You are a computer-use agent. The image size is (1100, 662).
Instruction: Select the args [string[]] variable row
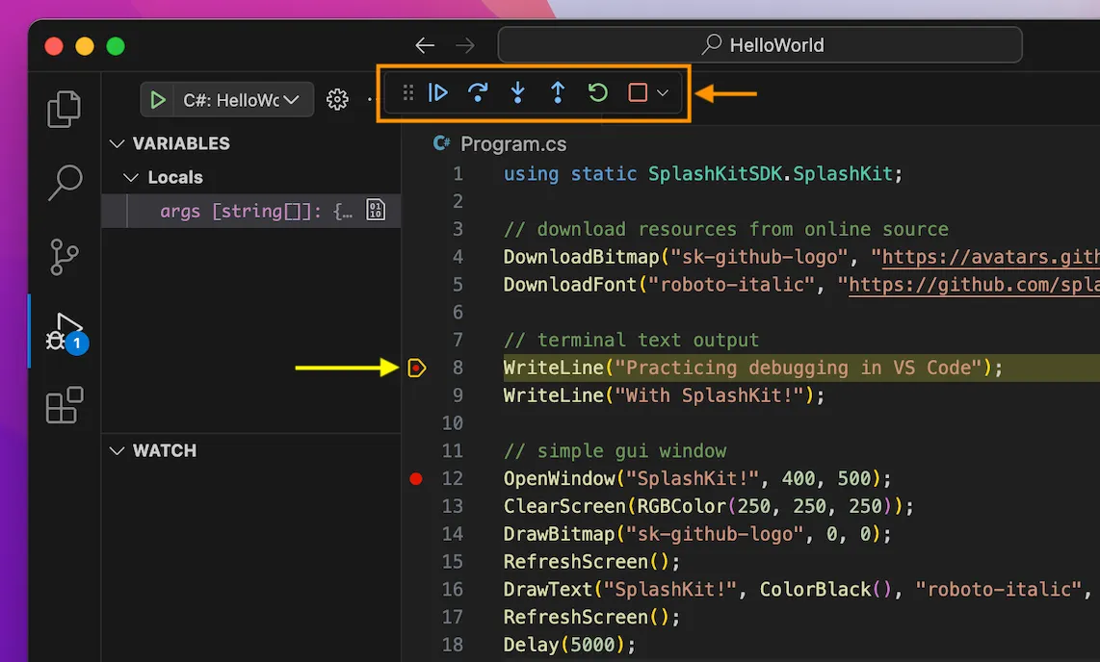251,211
